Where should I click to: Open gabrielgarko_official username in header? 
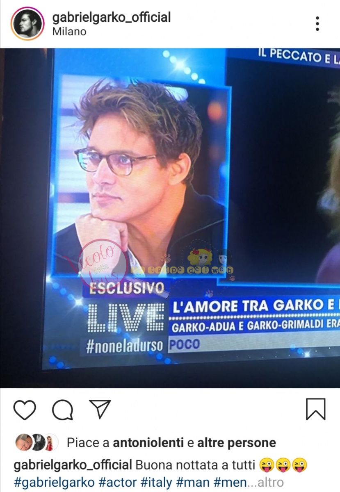point(112,17)
